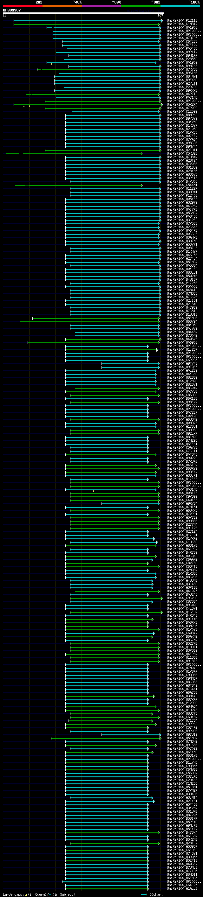Select the UniRef100_Q28TJ7 hit
Viewport: 203px width, 897px height.
pos(182,843)
